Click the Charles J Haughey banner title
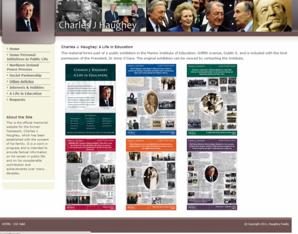Image resolution: width=298 pixels, height=234 pixels. [98, 26]
